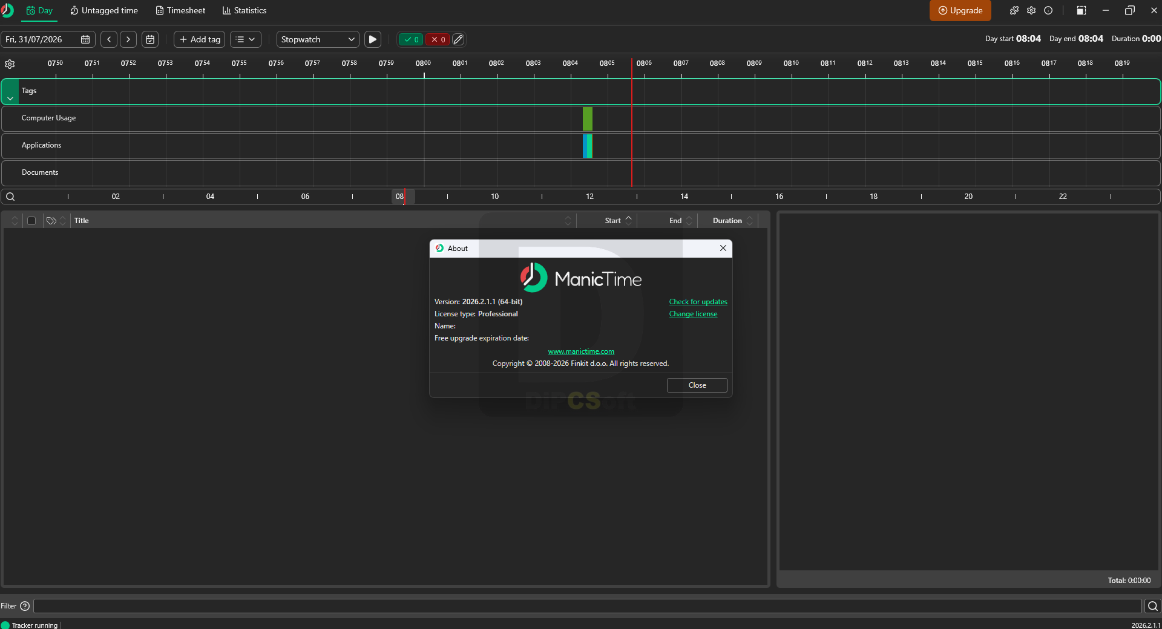Select the License type: Professional text
Viewport: 1162px width, 629px height.
(476, 314)
